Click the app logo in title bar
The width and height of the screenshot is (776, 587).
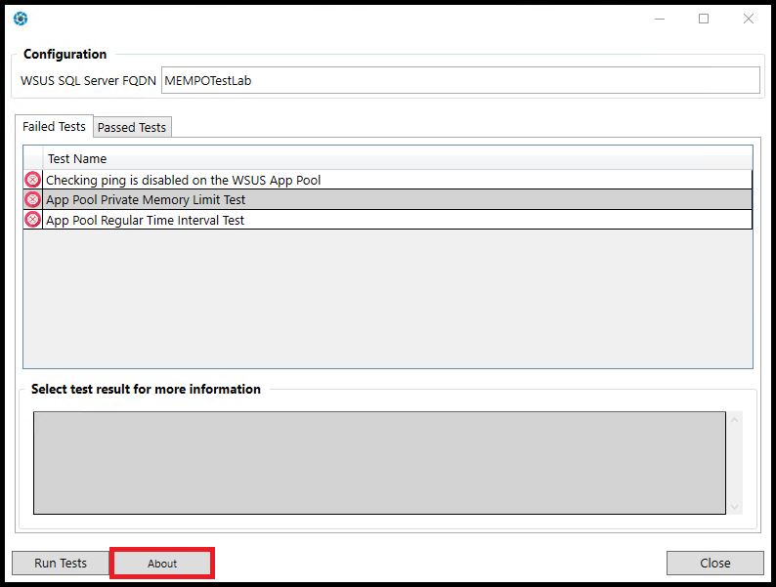21,19
